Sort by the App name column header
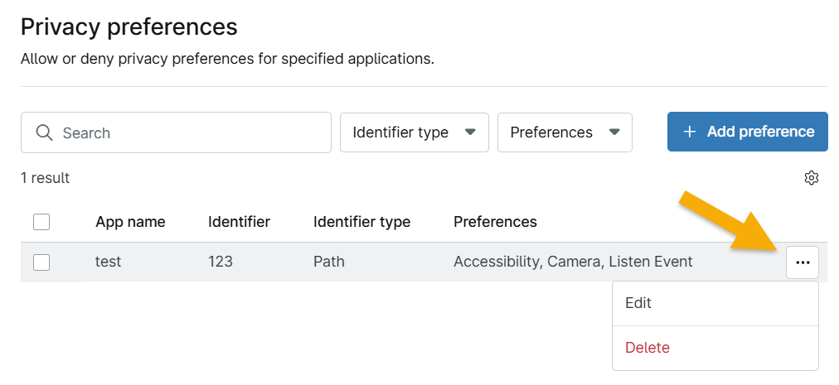The height and width of the screenshot is (385, 839). coord(130,222)
